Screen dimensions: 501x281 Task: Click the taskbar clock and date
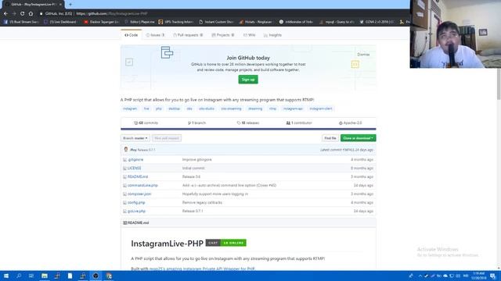(x=478, y=276)
